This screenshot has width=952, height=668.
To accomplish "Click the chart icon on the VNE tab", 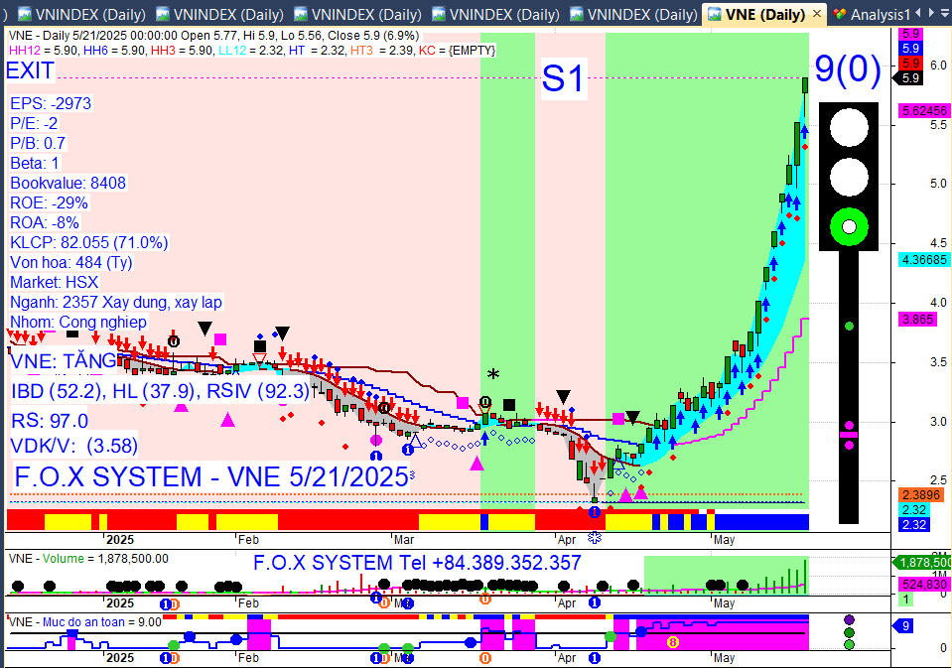I will [x=715, y=14].
